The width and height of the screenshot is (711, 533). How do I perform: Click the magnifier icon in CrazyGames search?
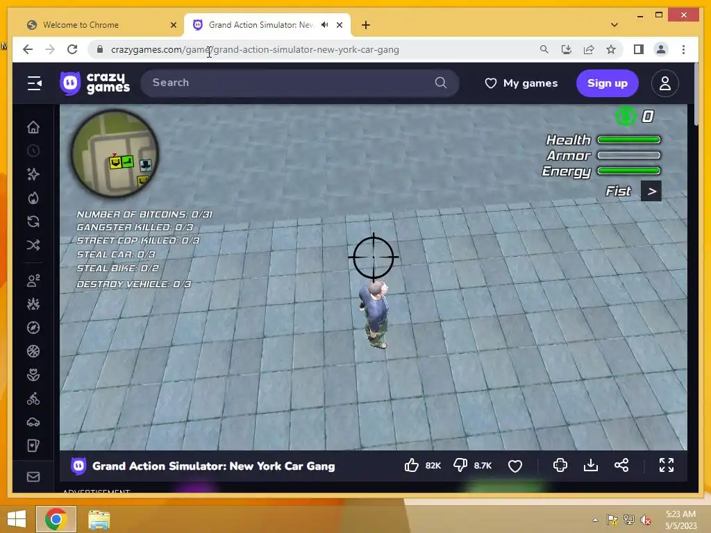[441, 83]
